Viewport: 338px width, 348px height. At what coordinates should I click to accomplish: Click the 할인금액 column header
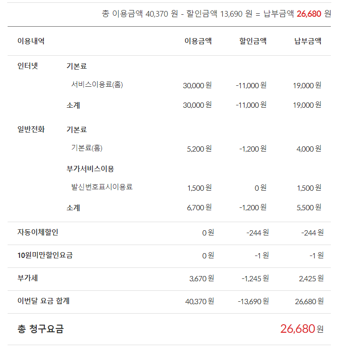[253, 41]
